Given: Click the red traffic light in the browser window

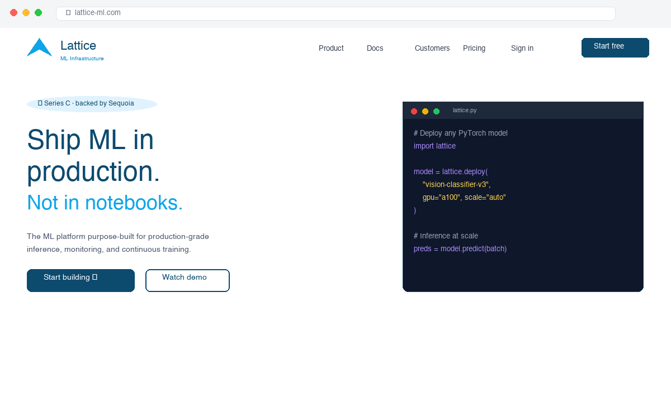Looking at the screenshot, I should [x=14, y=13].
